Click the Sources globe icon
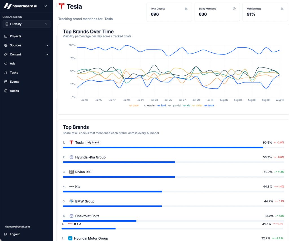Image resolution: width=289 pixels, height=241 pixels. 6,45
